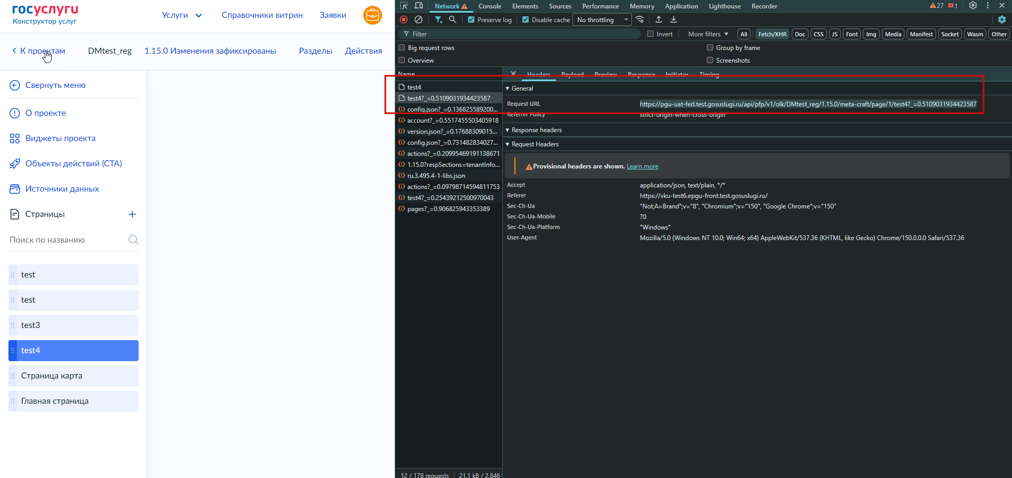Close the request details pane
The image size is (1012, 478).
(513, 74)
